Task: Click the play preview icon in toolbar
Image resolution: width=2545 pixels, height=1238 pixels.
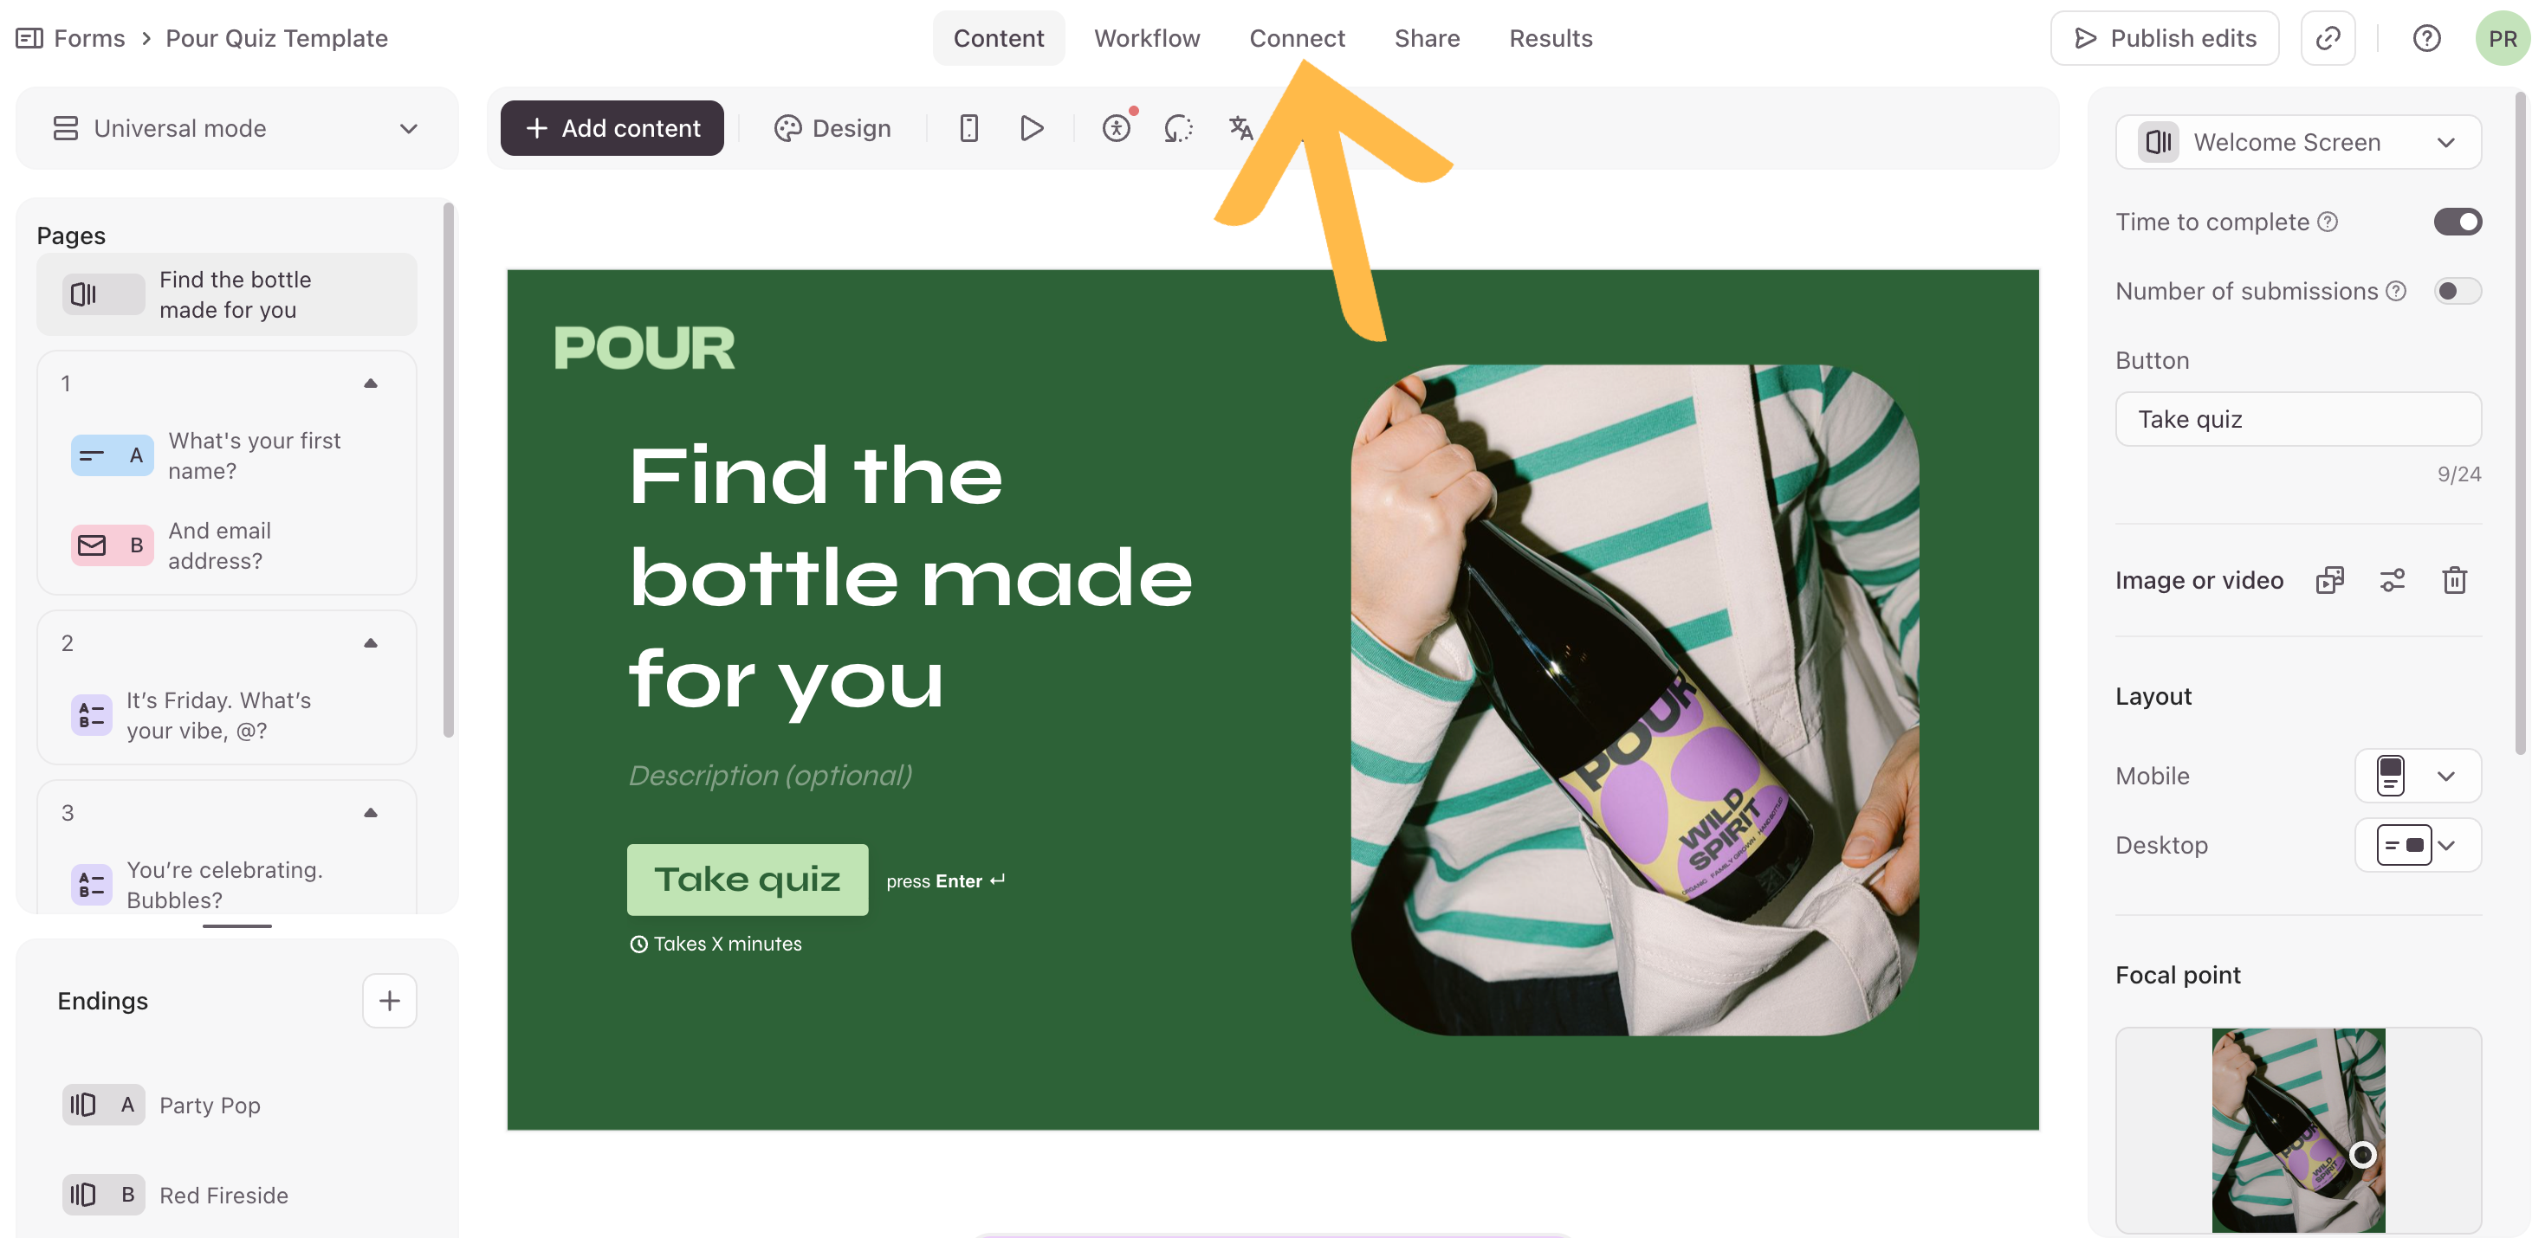Action: point(1032,128)
